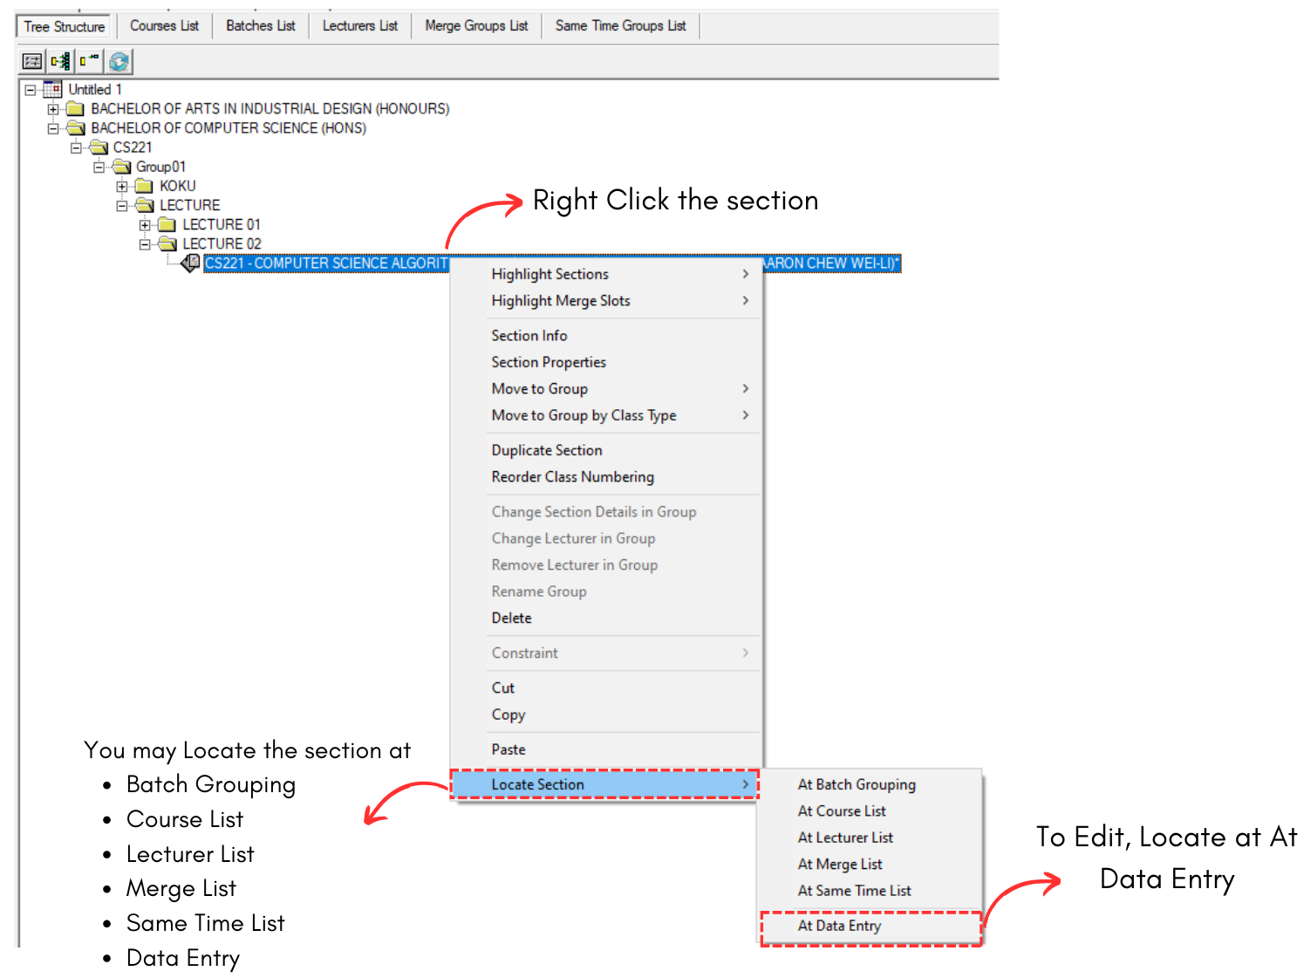Choose At Data Entry from the submenu
Screen dimensions: 1304x978
(839, 926)
